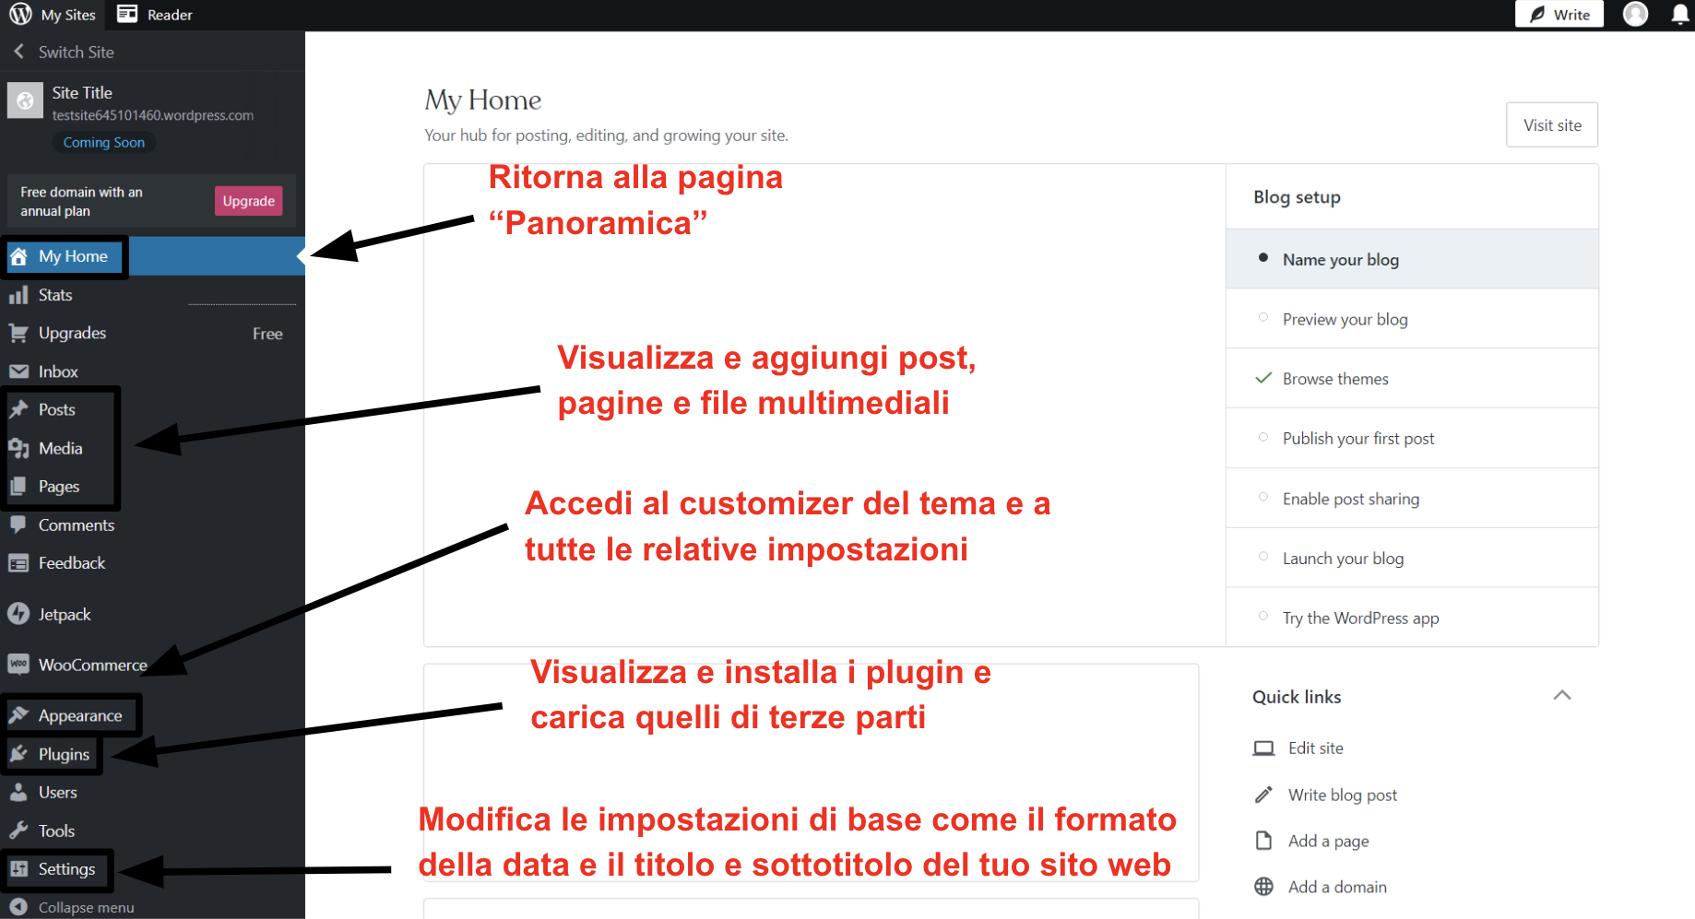Click the Upgrade button

tap(249, 201)
